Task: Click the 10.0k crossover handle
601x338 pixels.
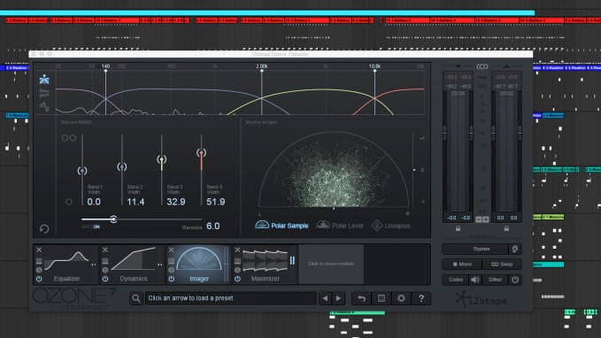Action: coord(375,71)
